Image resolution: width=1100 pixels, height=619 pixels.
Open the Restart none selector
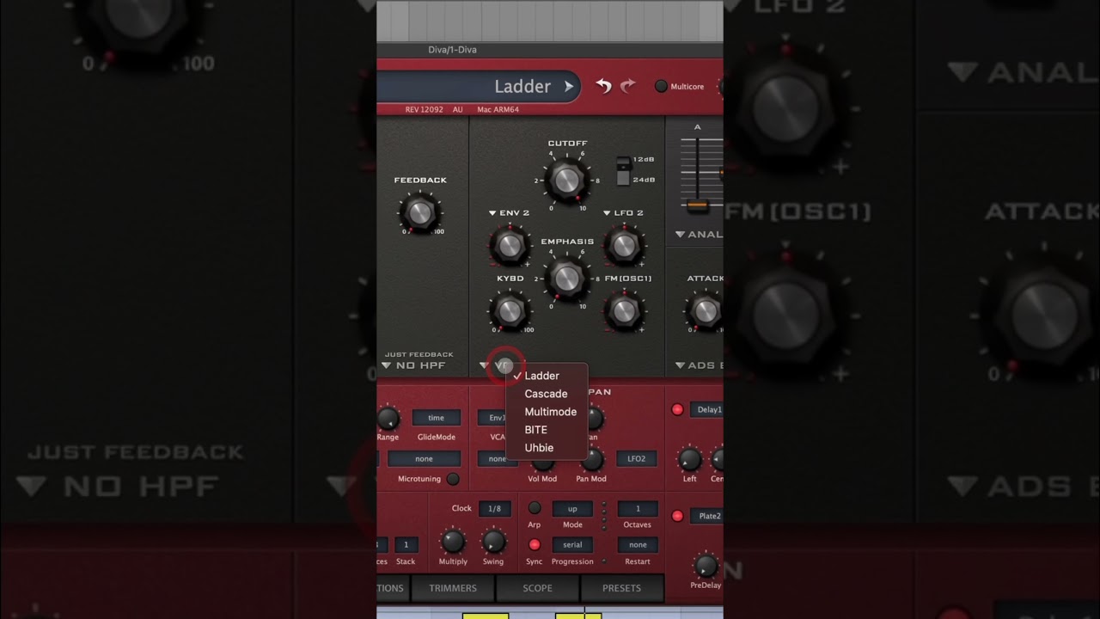[638, 544]
